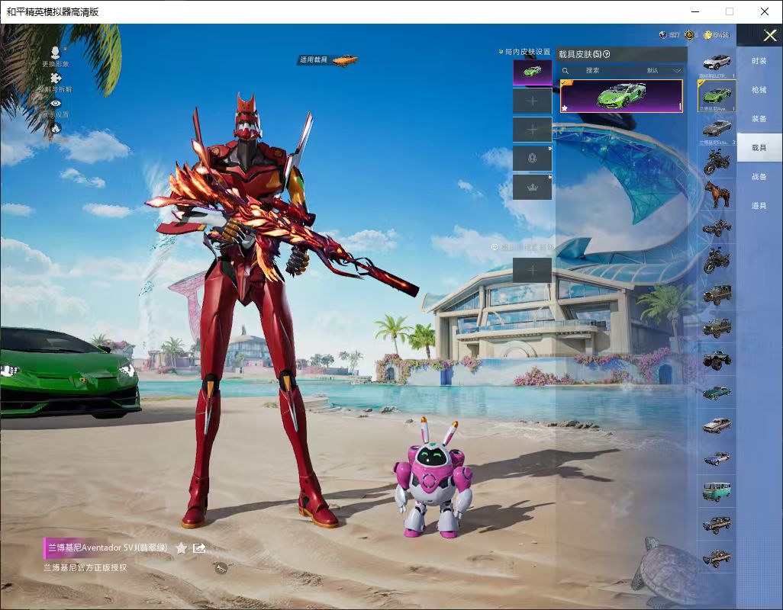Select the silver sedan thumbnail
Image resolution: width=783 pixels, height=610 pixels.
coord(717,425)
